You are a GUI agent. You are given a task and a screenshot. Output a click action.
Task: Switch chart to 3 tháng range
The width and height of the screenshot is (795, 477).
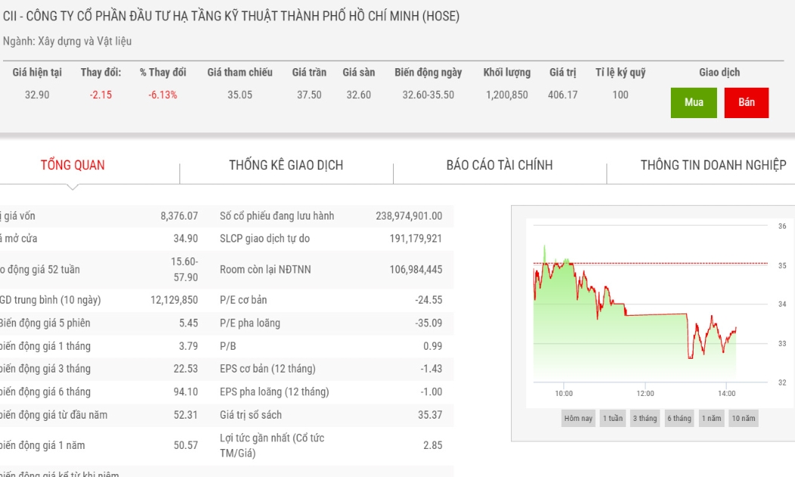coord(644,418)
